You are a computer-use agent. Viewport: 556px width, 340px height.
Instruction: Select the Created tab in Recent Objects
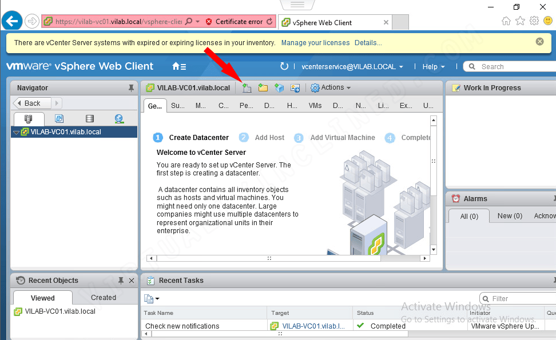tap(104, 298)
